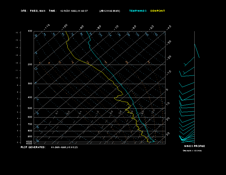Screen dimensions: 226x175
Task: Select the 11-JAN-1996 generation timestamp
Action: pos(64,147)
